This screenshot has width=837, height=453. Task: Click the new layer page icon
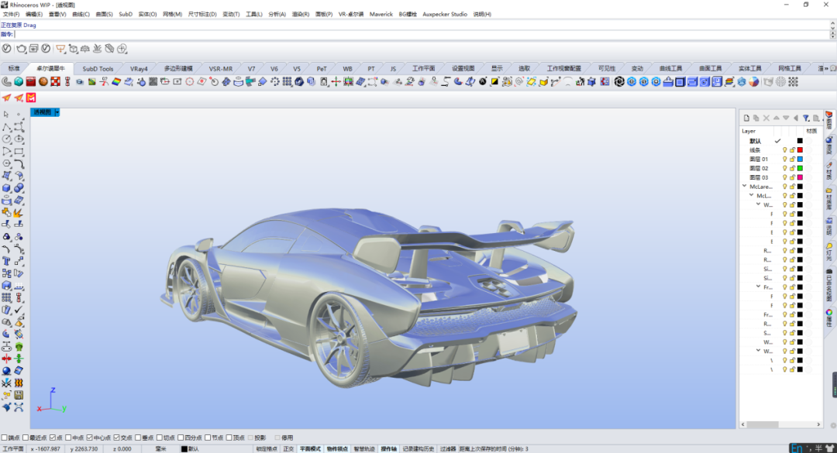pyautogui.click(x=746, y=118)
